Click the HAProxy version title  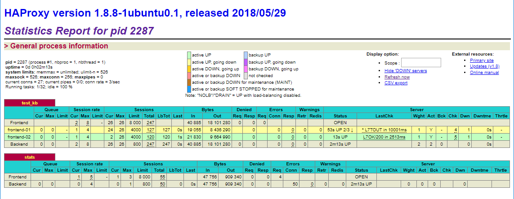pyautogui.click(x=145, y=13)
